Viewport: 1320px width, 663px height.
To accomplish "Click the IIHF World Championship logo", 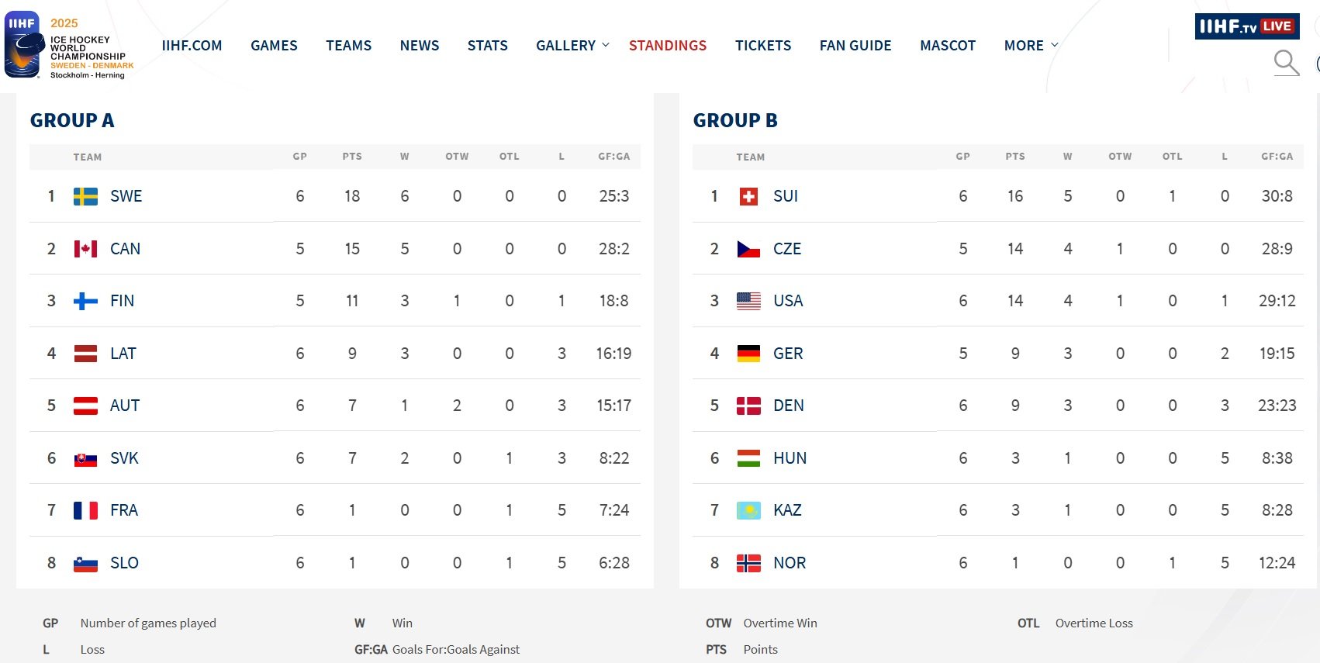I will 70,45.
